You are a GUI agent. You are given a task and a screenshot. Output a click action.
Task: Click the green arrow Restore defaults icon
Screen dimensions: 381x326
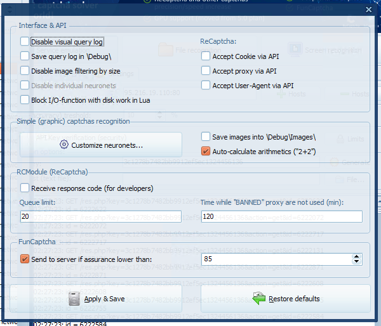tap(259, 299)
